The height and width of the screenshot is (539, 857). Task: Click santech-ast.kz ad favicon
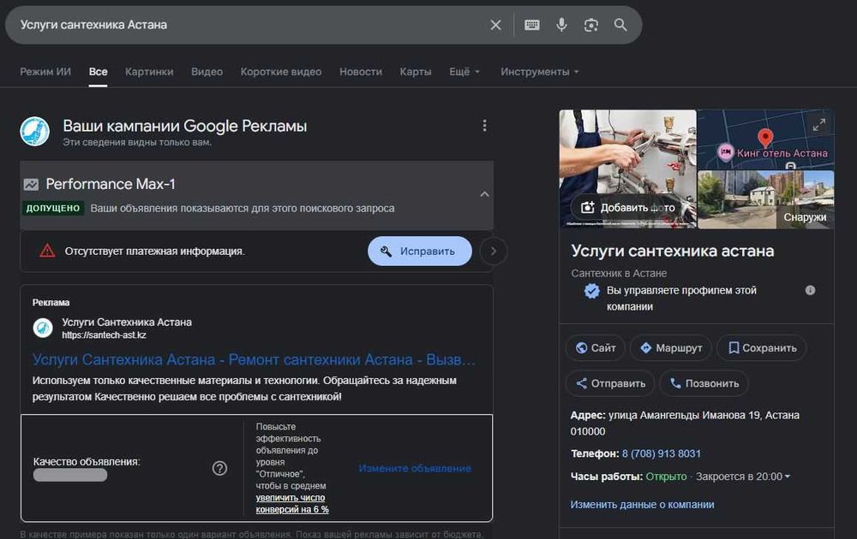coord(43,328)
